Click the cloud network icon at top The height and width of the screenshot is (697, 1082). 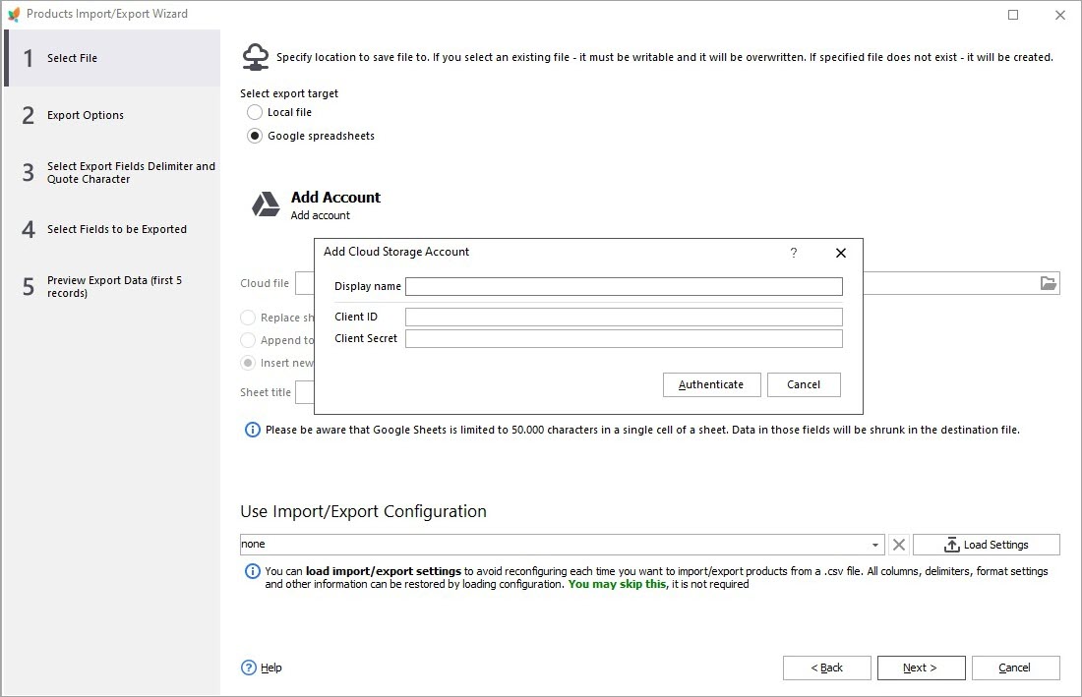point(256,57)
